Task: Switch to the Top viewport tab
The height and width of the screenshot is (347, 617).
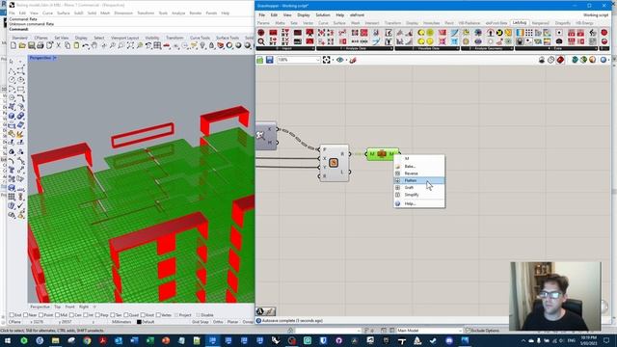Action: pos(58,307)
